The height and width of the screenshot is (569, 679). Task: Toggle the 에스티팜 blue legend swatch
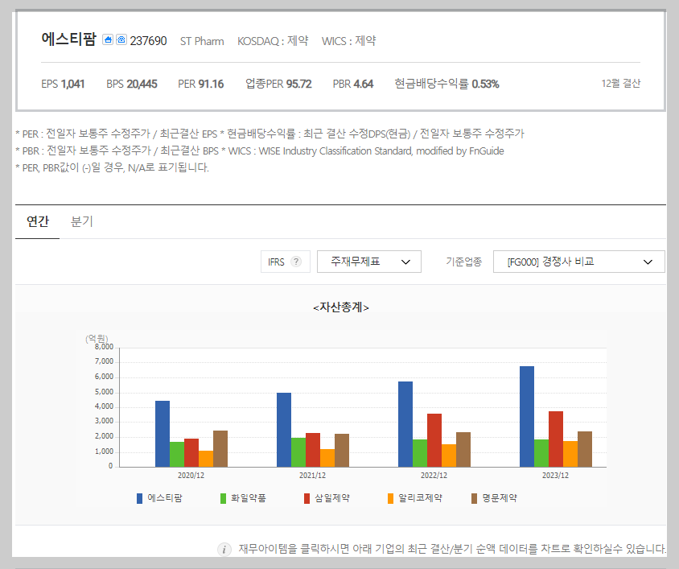point(139,498)
